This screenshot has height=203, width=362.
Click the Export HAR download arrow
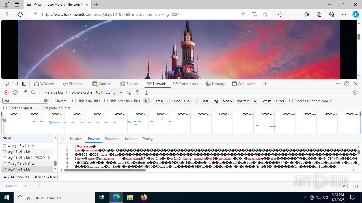[146, 92]
